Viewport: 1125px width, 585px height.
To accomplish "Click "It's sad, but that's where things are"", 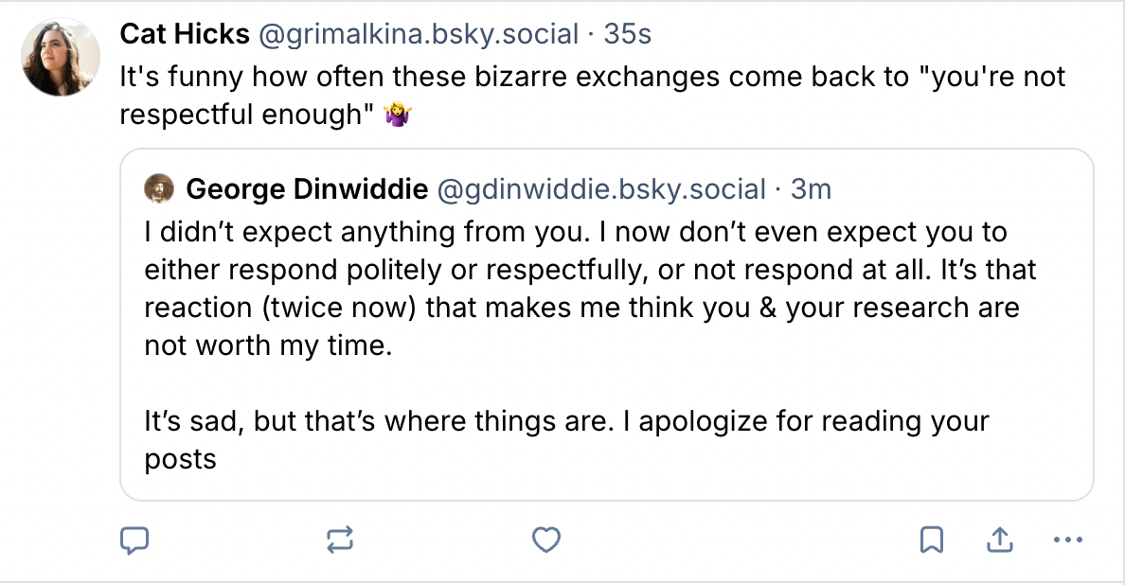I will click(x=378, y=421).
